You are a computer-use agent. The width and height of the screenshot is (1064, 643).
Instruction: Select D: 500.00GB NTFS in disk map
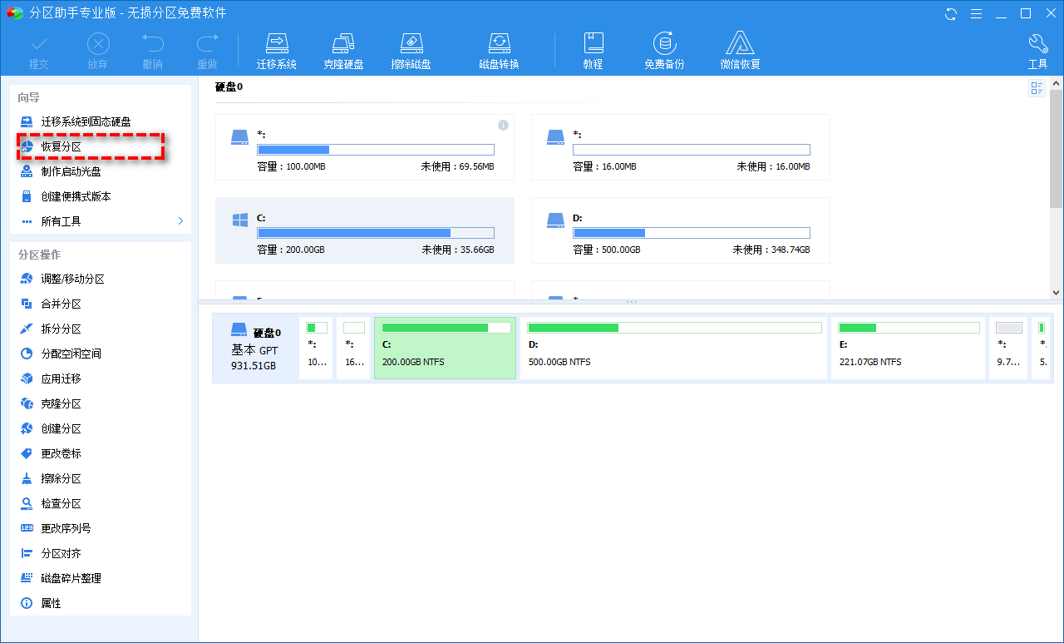(x=674, y=348)
